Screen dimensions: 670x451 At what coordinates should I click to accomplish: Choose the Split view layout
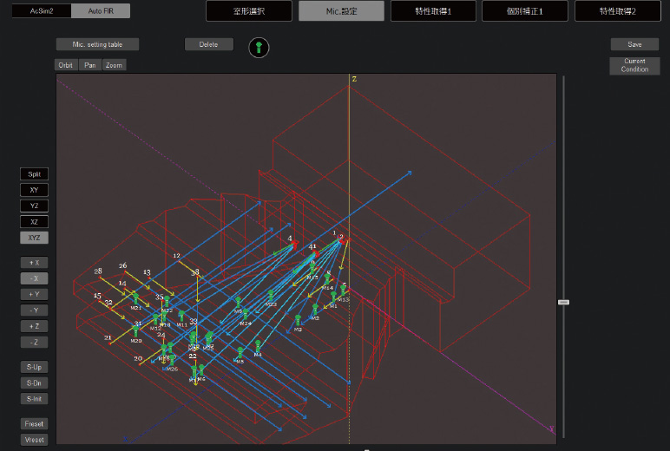35,174
